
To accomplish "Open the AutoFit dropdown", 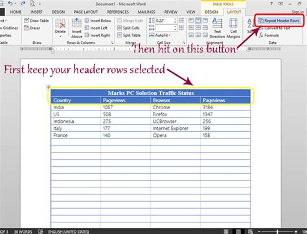I will click(160, 35).
